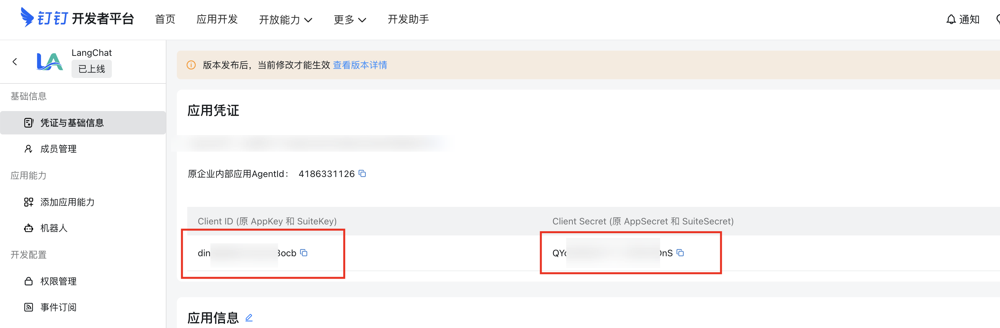The height and width of the screenshot is (328, 1000).
Task: Open 事件订阅 in the sidebar
Action: point(58,307)
